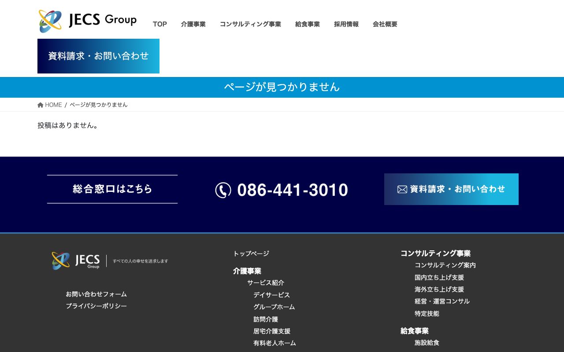Open 施設給食 under 給食事業
Image resolution: width=564 pixels, height=352 pixels.
click(x=427, y=342)
